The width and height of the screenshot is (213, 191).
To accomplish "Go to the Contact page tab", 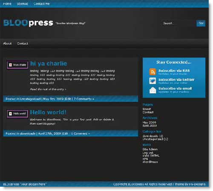I will (x=23, y=43).
